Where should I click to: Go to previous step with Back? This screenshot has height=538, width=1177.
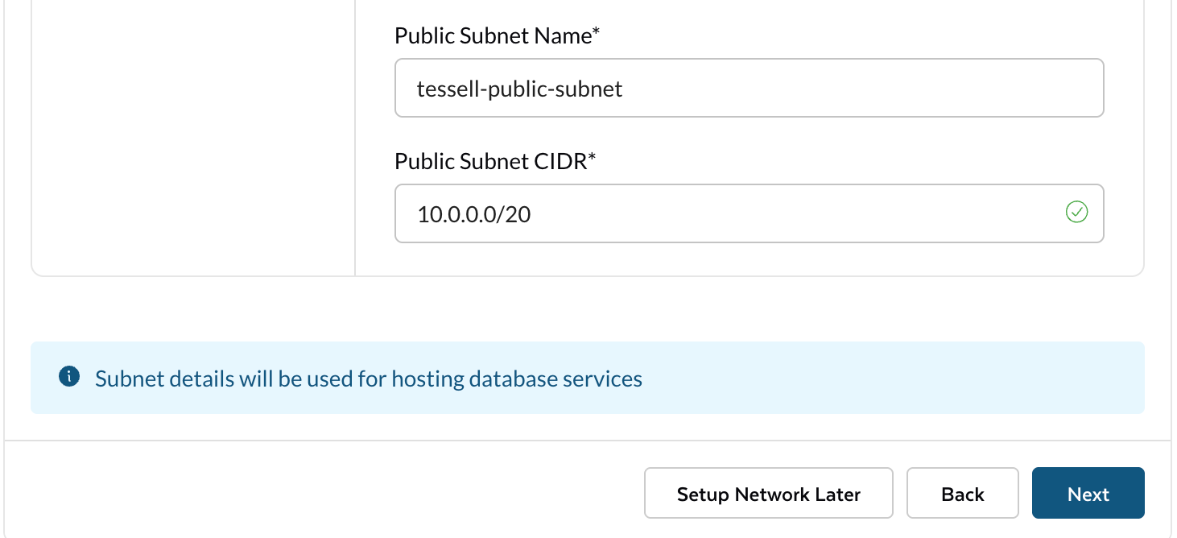[962, 493]
